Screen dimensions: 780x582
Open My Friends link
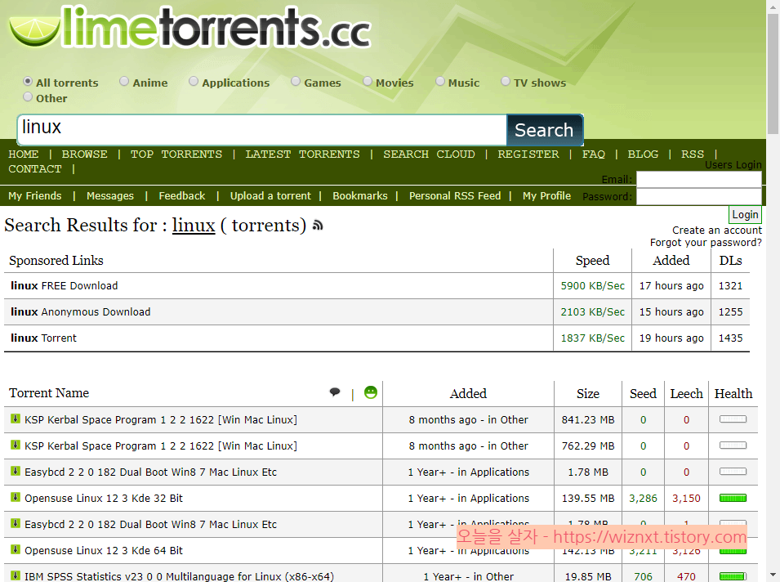pos(35,195)
